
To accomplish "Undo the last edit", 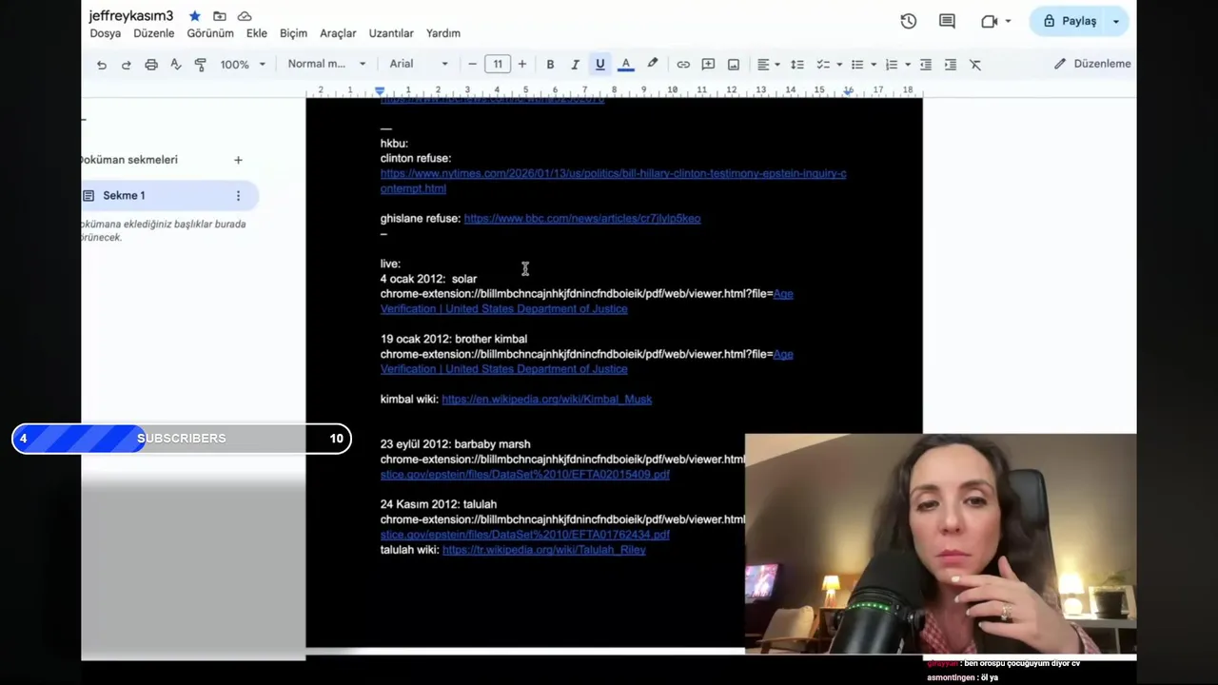I will [x=102, y=65].
